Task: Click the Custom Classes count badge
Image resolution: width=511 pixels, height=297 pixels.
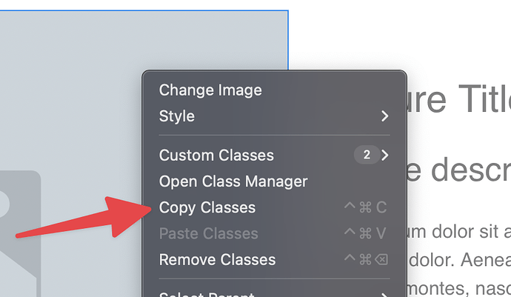Action: pyautogui.click(x=366, y=156)
